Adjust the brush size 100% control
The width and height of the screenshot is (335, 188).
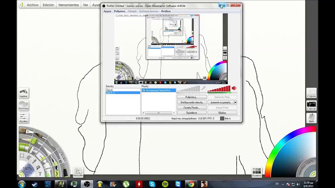coord(27,168)
